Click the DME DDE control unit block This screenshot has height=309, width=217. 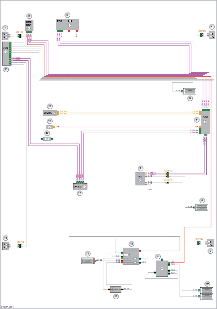(x=29, y=25)
